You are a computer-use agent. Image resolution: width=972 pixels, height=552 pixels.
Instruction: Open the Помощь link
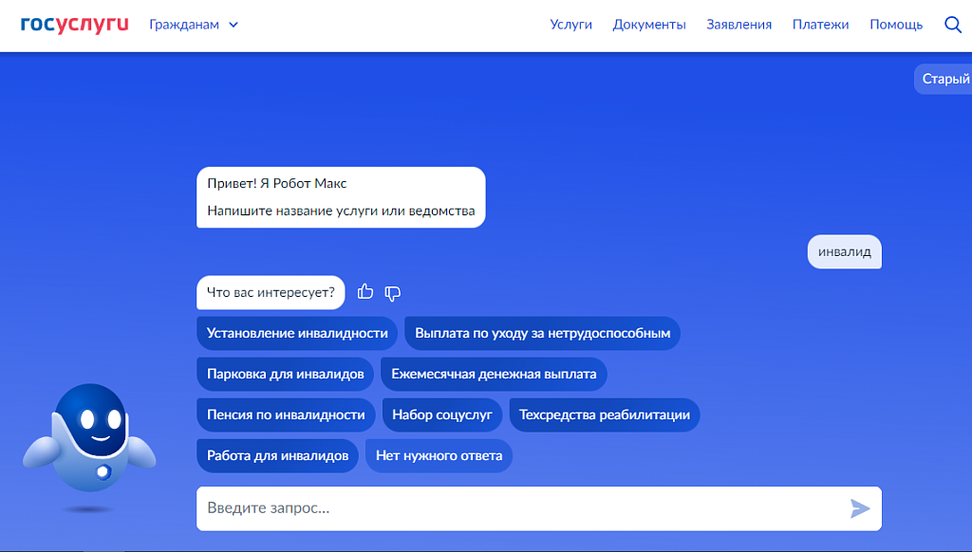[896, 25]
